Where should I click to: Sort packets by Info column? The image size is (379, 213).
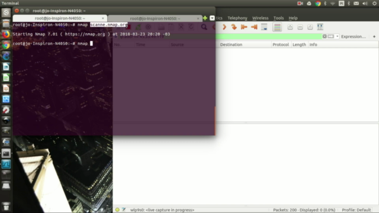[x=343, y=45]
